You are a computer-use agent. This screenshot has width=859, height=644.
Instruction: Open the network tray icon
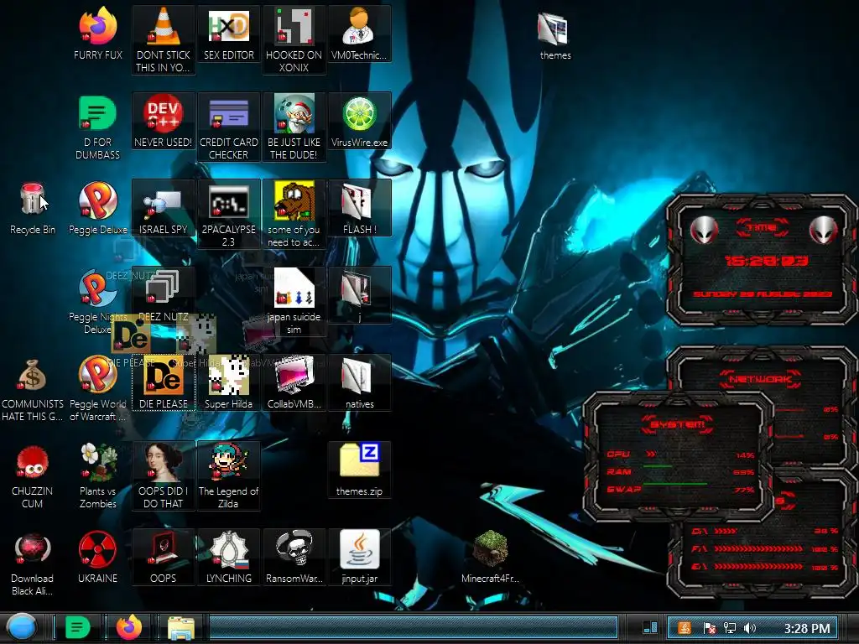coord(729,627)
